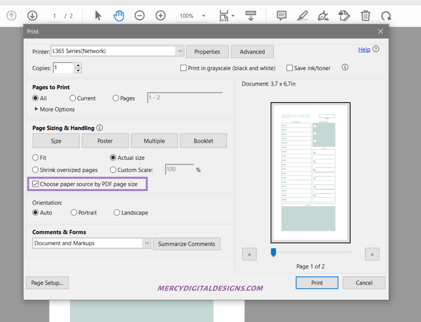Enable Print in grayscale option
This screenshot has height=322, width=421.
[x=183, y=68]
